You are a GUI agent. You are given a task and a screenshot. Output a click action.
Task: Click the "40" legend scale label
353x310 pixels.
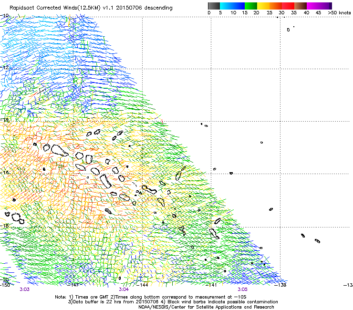coord(306,13)
